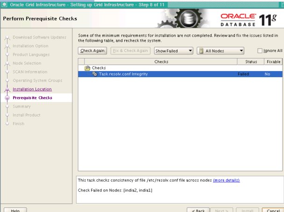Enable the Ignore All checkbox
The height and width of the screenshot is (212, 284).
[260, 51]
